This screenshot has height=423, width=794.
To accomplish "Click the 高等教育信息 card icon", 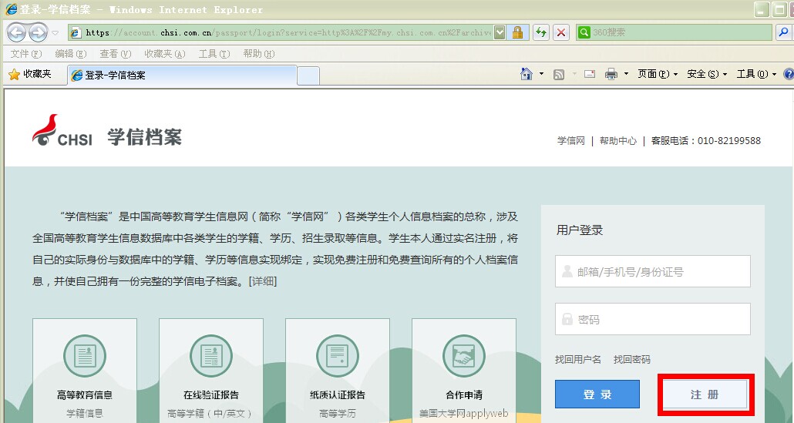I will point(85,356).
